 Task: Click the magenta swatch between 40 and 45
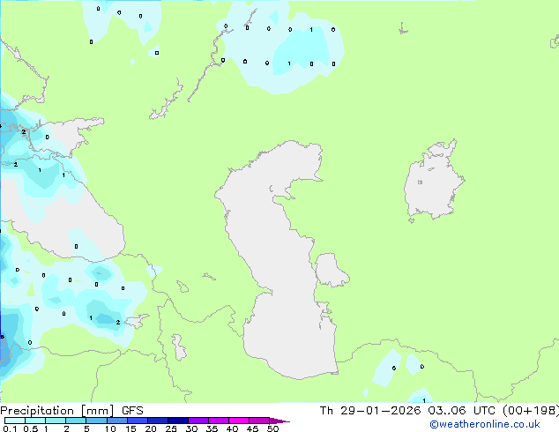click(239, 421)
